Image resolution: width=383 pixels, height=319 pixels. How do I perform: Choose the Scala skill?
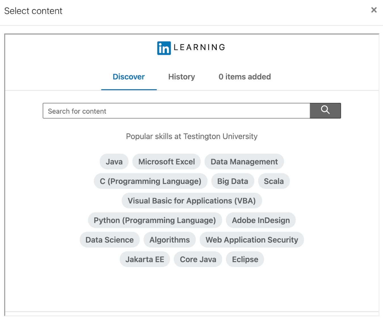tap(274, 181)
